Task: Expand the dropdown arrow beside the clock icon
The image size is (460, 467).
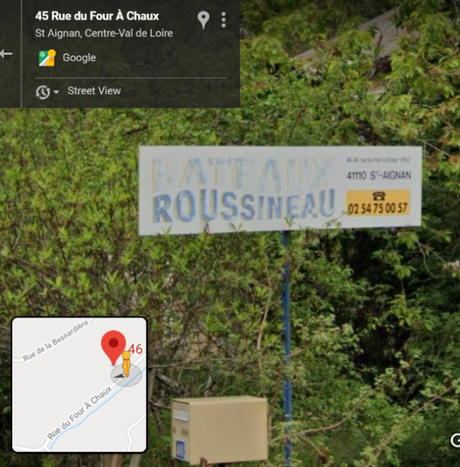Action: (x=56, y=92)
